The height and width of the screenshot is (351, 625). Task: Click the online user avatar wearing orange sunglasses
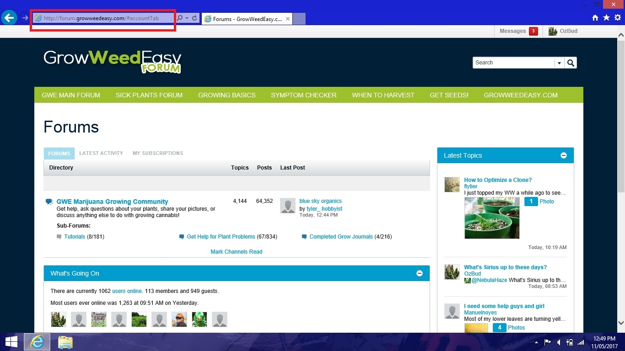pyautogui.click(x=179, y=319)
